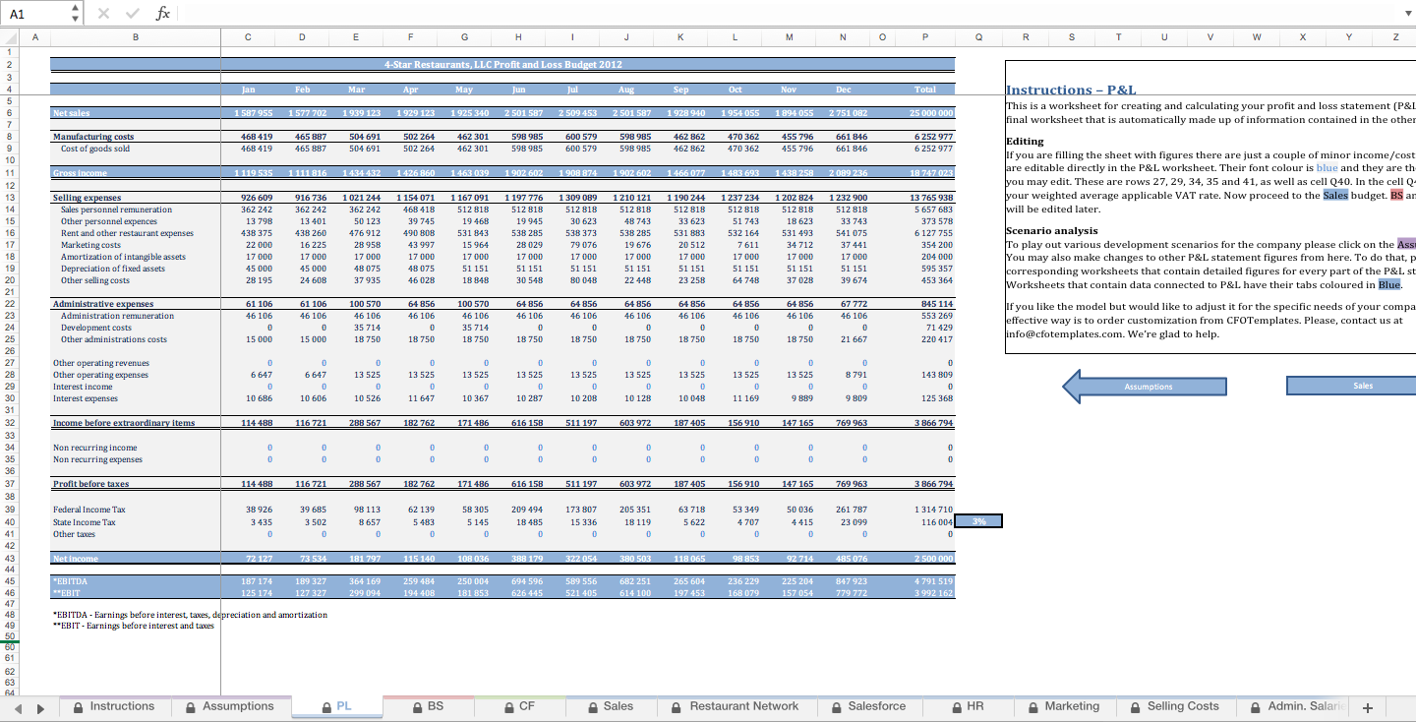This screenshot has width=1416, height=722.
Task: Open the Selling Costs sheet tab
Action: [1175, 706]
